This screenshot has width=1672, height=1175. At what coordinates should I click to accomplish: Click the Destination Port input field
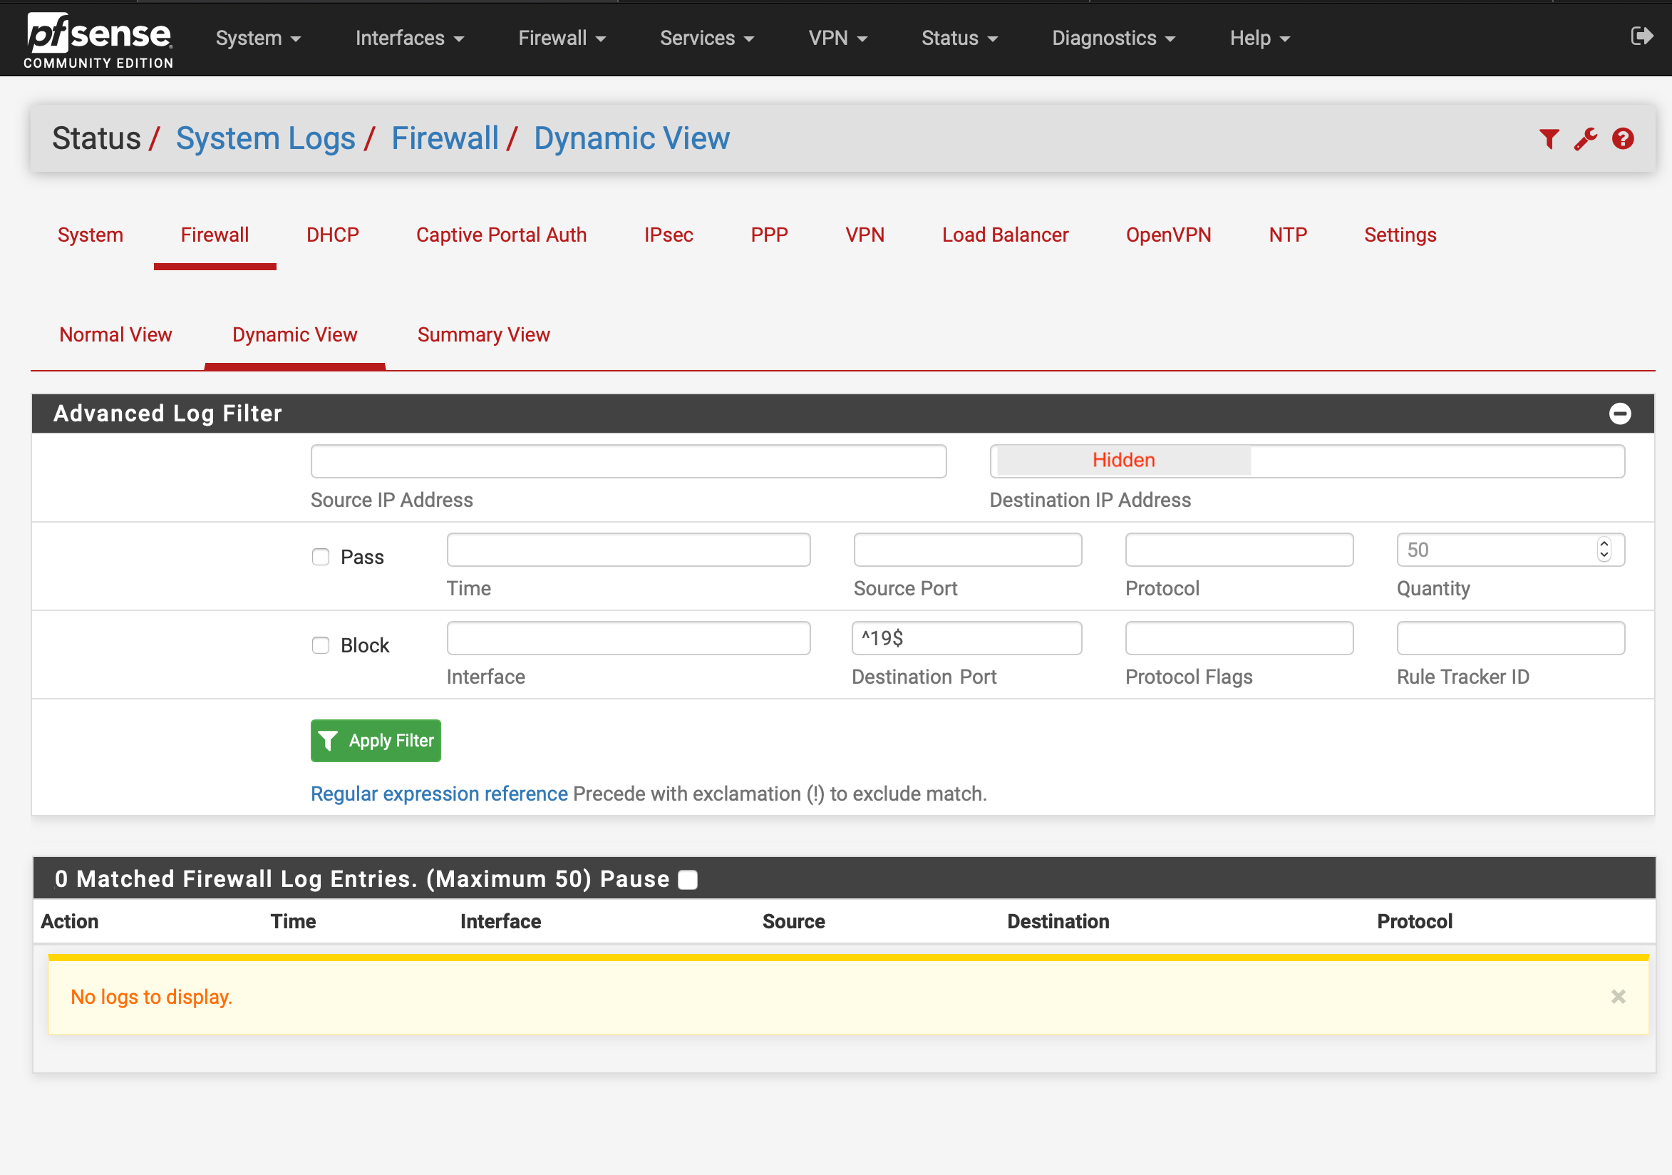tap(966, 638)
